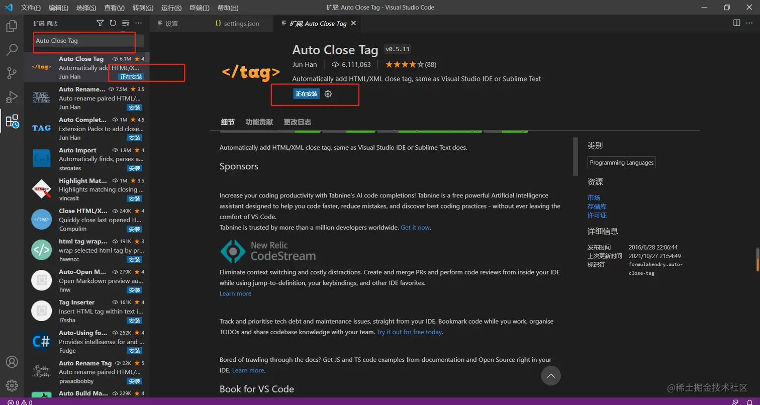Open the Source Control view
The image size is (760, 405).
tap(12, 73)
